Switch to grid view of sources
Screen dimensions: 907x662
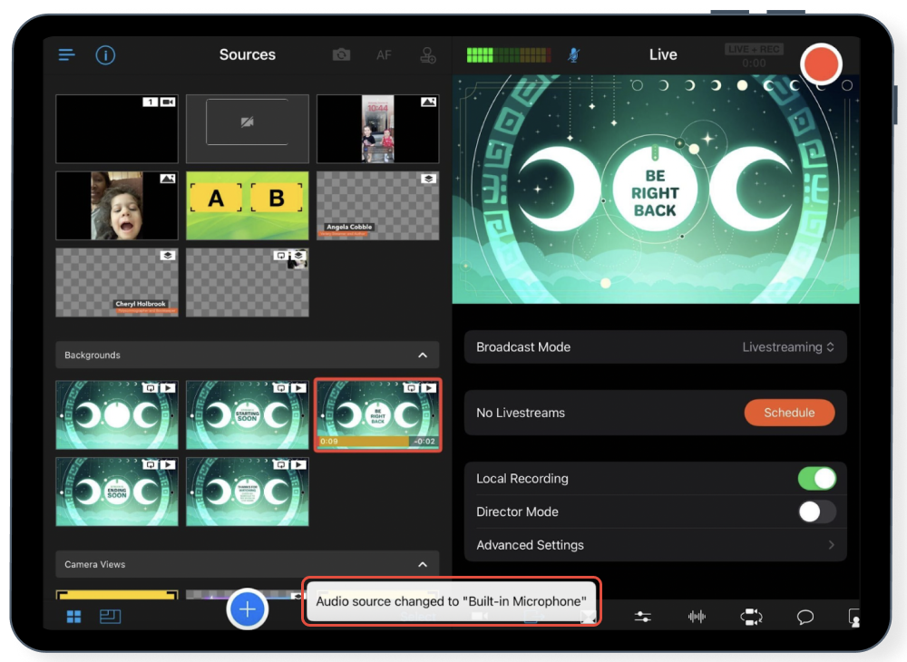click(73, 617)
